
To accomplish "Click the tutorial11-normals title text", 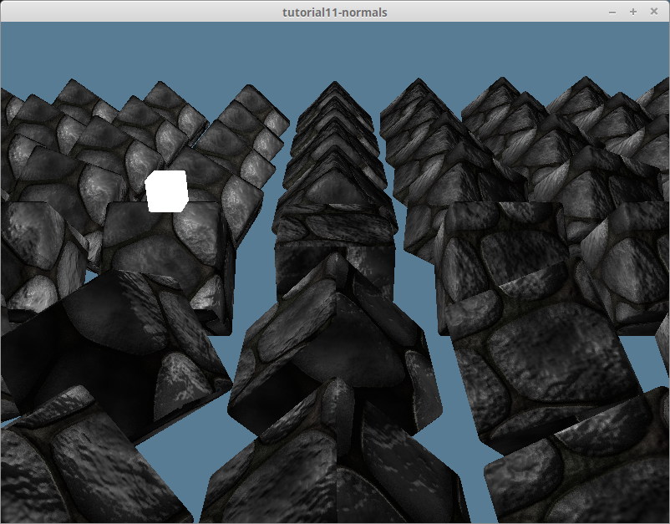I will tap(334, 12).
